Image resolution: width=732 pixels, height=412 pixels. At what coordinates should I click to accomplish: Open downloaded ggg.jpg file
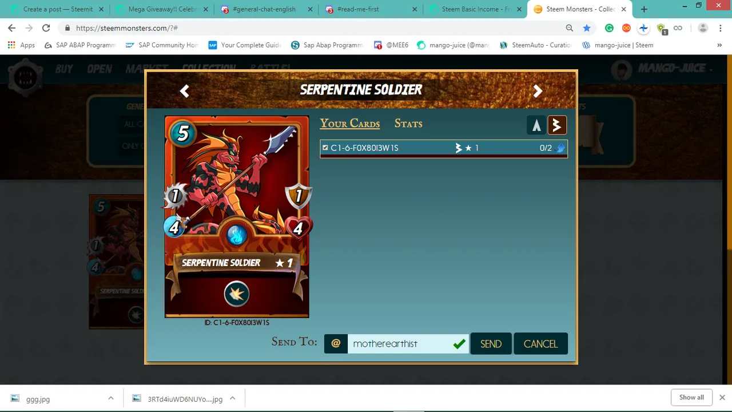38,399
